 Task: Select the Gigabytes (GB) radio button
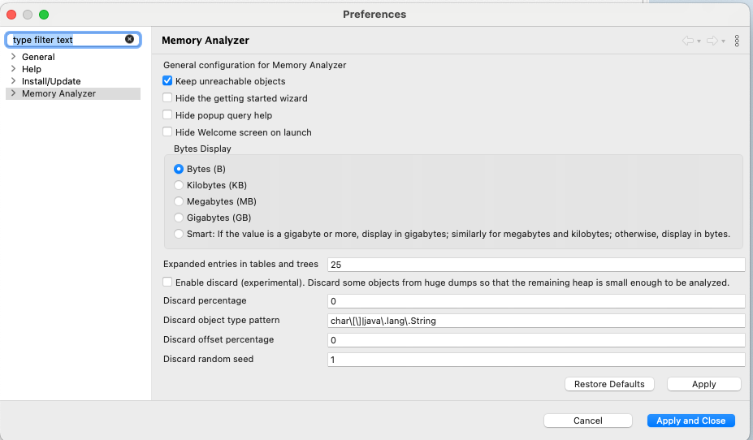(x=179, y=218)
